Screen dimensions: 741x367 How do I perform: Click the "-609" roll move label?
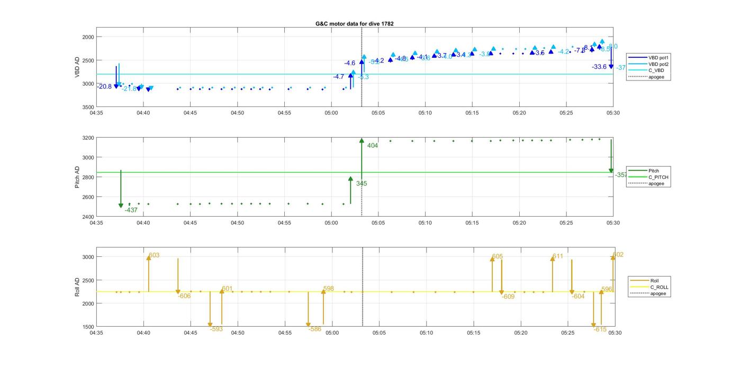click(x=508, y=297)
